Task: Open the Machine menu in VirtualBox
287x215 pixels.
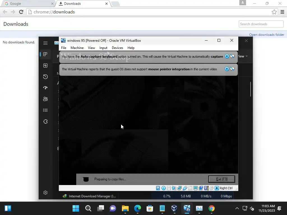Action: click(x=77, y=48)
